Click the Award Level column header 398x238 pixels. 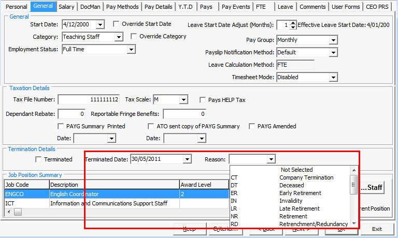coord(204,185)
